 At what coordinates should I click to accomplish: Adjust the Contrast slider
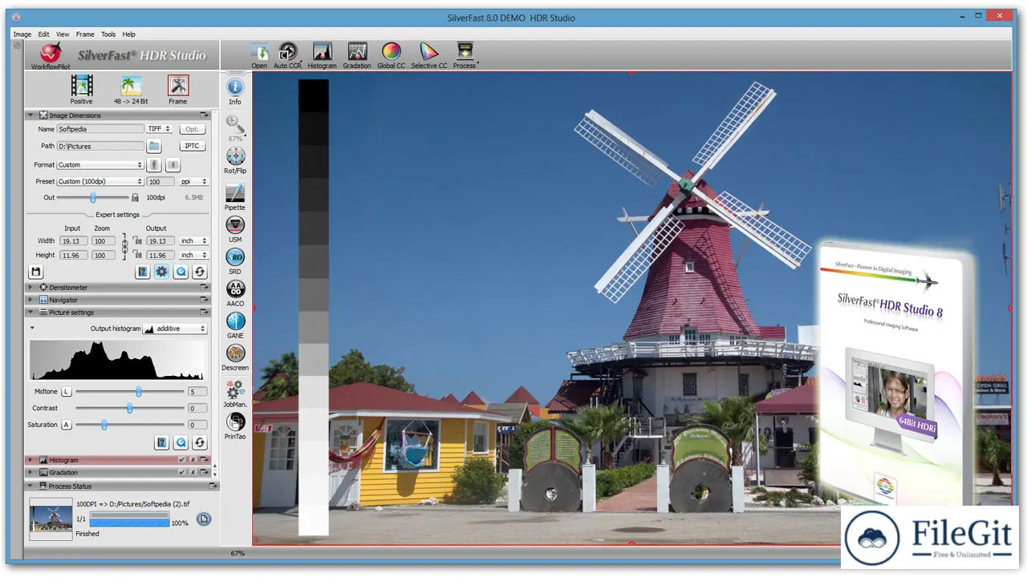tap(129, 408)
